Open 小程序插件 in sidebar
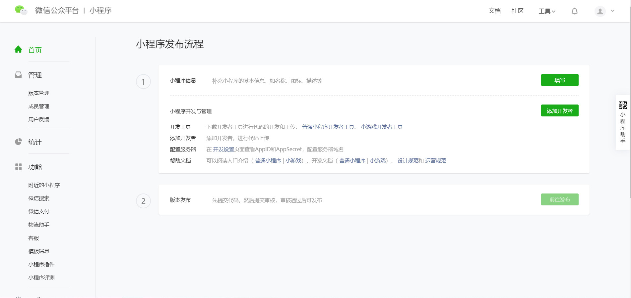Image resolution: width=631 pixels, height=298 pixels. click(41, 265)
